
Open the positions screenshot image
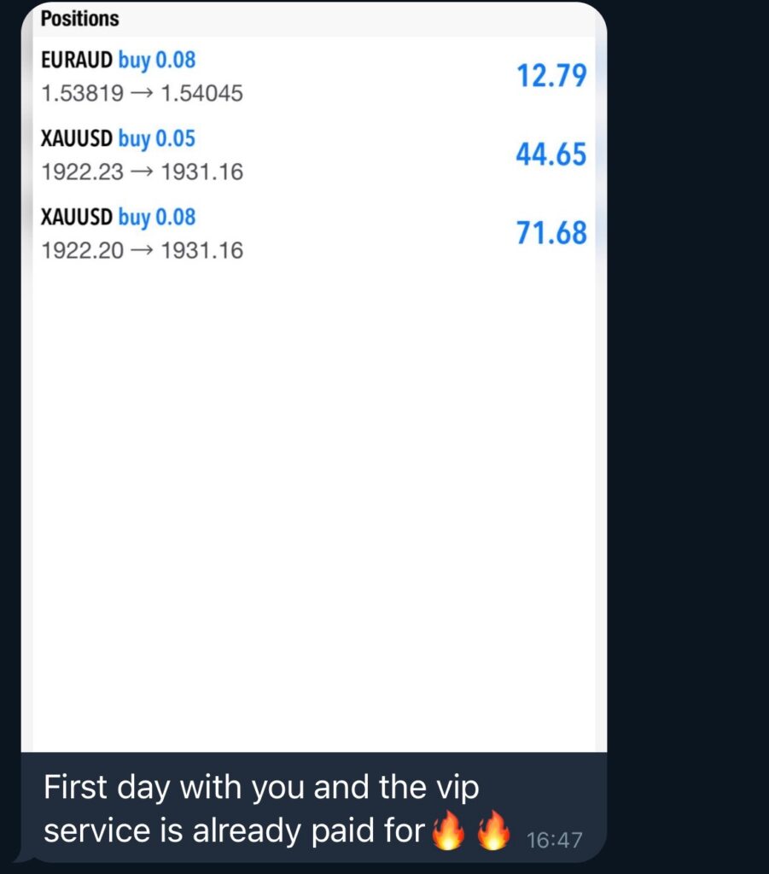coord(314,376)
